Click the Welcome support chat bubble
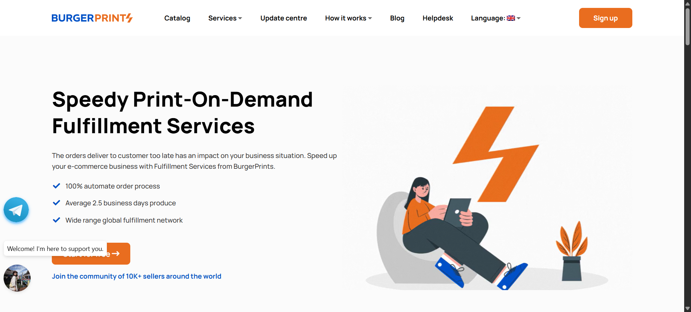 pyautogui.click(x=55, y=248)
